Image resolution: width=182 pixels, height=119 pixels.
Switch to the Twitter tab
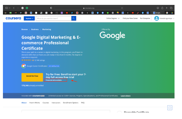pyautogui.click(x=72, y=13)
